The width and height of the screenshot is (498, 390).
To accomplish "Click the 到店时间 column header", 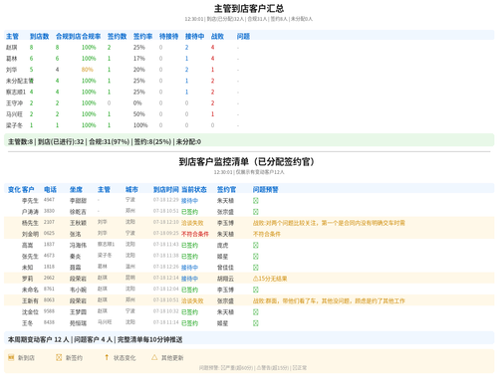I will [x=166, y=189].
